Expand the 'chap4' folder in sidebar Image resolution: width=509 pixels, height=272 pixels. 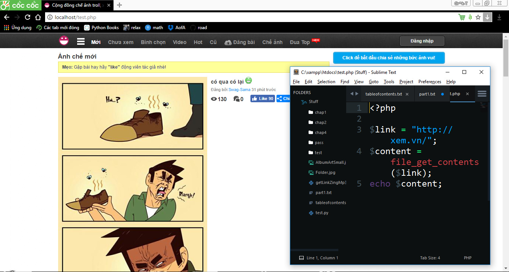[x=317, y=132]
